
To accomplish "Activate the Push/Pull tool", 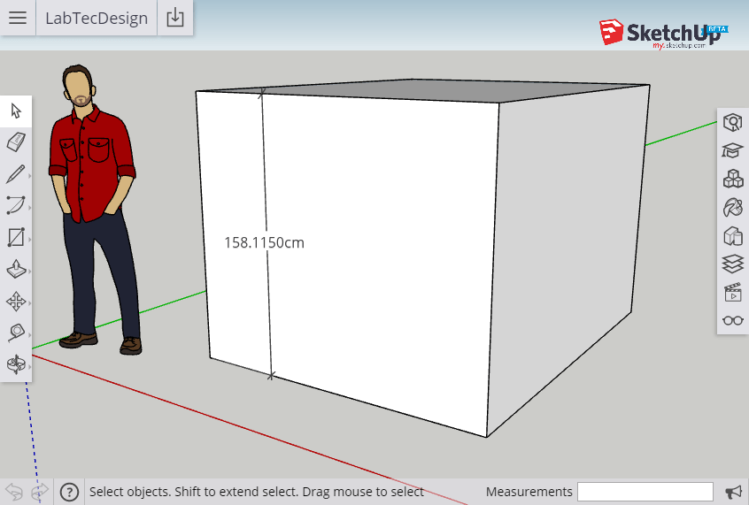I will coord(16,269).
